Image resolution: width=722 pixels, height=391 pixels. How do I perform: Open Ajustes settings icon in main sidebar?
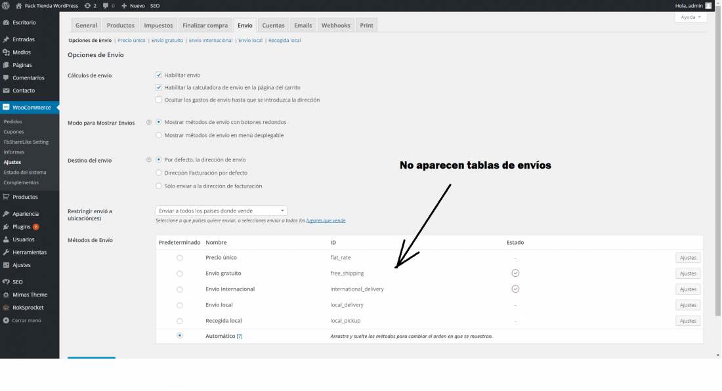click(x=6, y=265)
